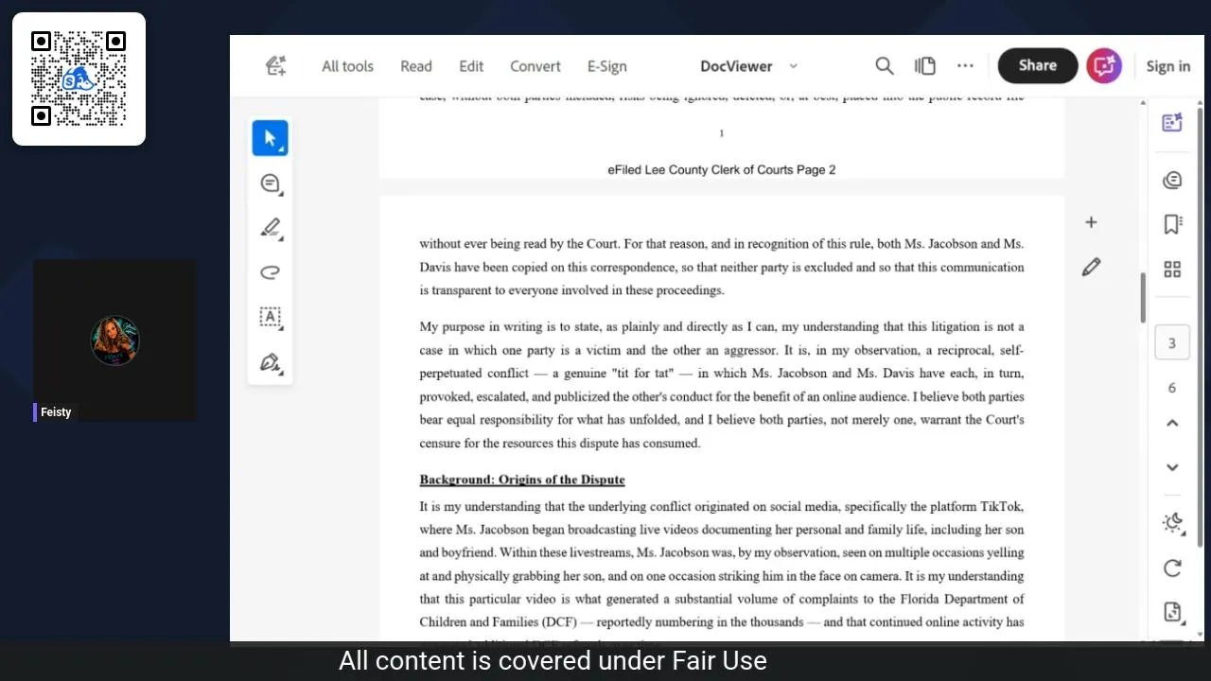Click the Share button
Screen dimensions: 1211x681
(x=1038, y=65)
